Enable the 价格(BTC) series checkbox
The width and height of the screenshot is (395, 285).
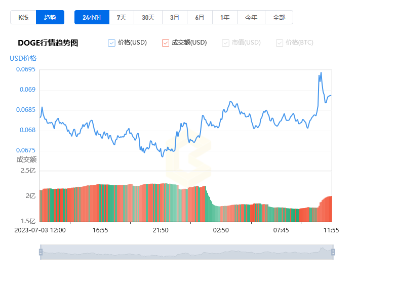tap(280, 43)
